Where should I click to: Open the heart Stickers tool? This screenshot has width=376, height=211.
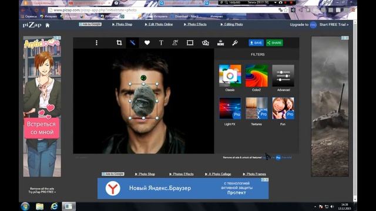(147, 43)
